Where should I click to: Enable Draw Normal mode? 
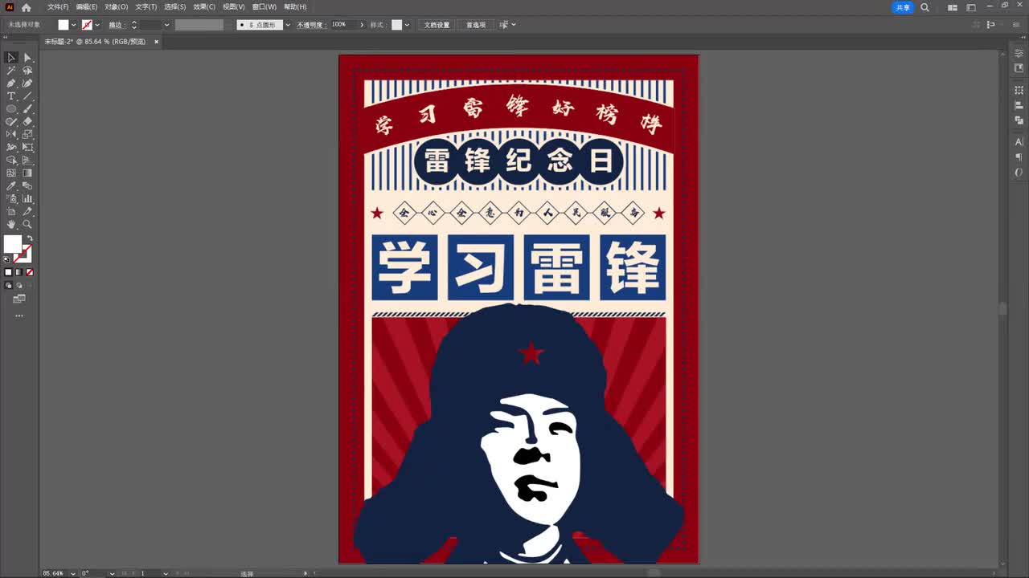[9, 285]
